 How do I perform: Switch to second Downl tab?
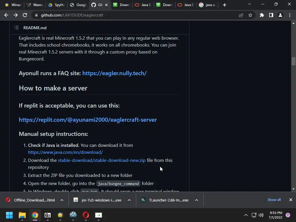164,5
